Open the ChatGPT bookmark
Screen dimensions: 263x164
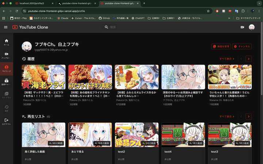(x=138, y=18)
